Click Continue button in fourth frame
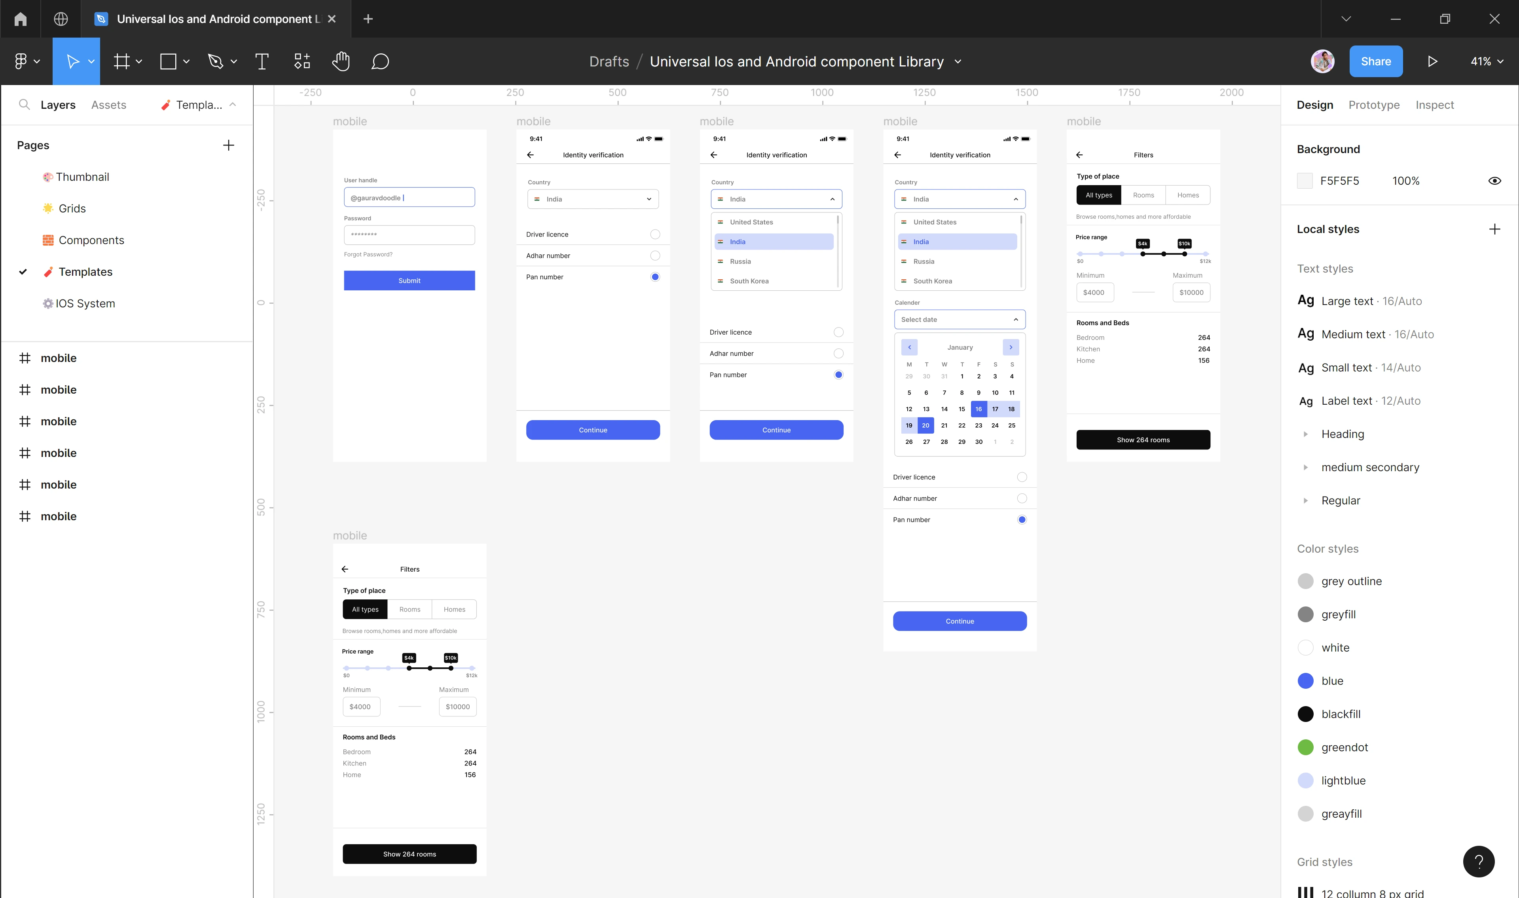The width and height of the screenshot is (1519, 898). (x=960, y=621)
